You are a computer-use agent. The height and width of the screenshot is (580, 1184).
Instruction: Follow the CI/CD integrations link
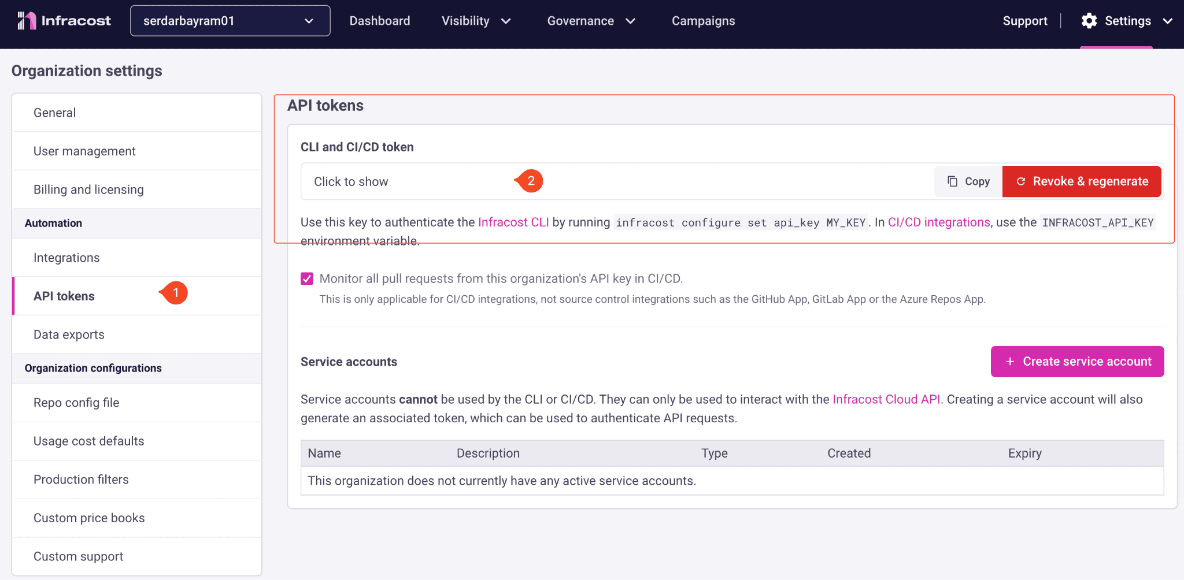click(x=939, y=222)
